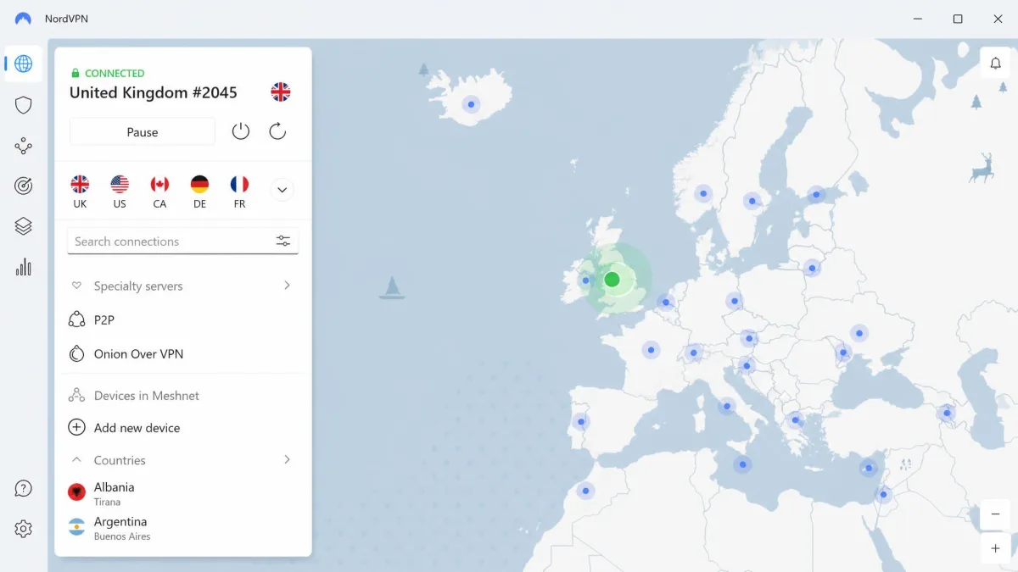The width and height of the screenshot is (1018, 572).
Task: Open the Threat Protection shield sidebar icon
Action: 24,105
